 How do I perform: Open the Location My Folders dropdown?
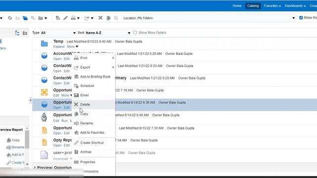(294, 18)
